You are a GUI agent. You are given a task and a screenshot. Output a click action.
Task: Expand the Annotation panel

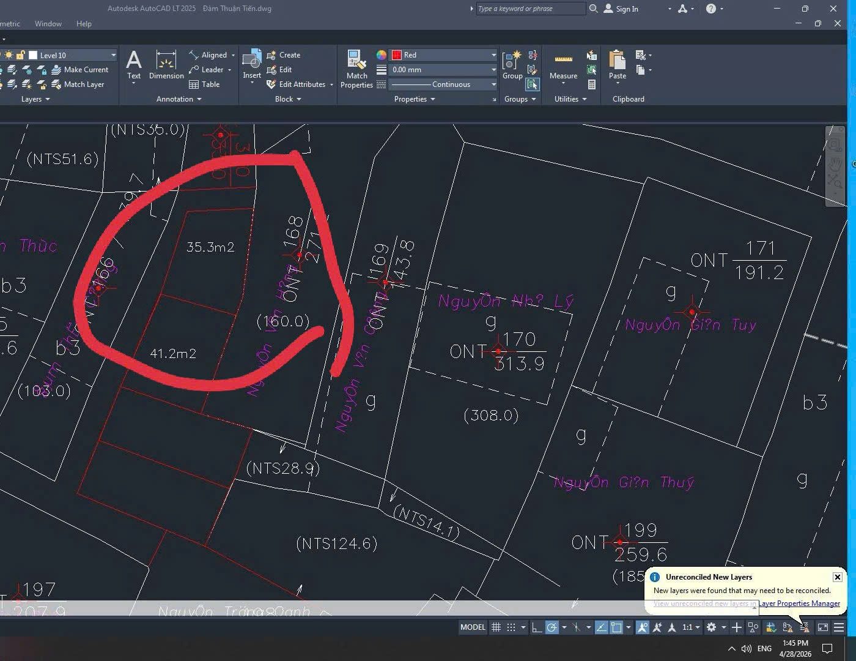pyautogui.click(x=179, y=99)
